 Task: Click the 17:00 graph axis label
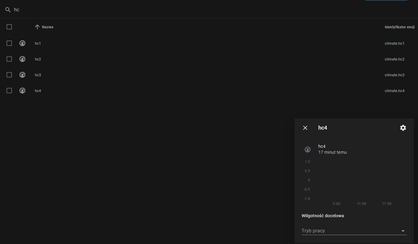(x=386, y=204)
